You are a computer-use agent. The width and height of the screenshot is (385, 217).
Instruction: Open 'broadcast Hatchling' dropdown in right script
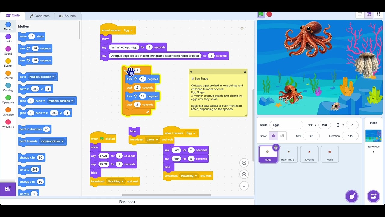(x=189, y=176)
